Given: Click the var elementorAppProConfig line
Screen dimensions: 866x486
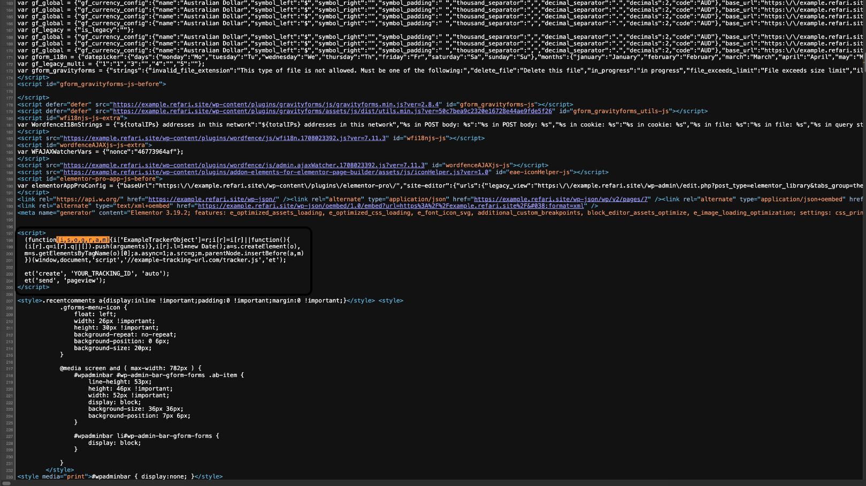Looking at the screenshot, I should coord(441,186).
